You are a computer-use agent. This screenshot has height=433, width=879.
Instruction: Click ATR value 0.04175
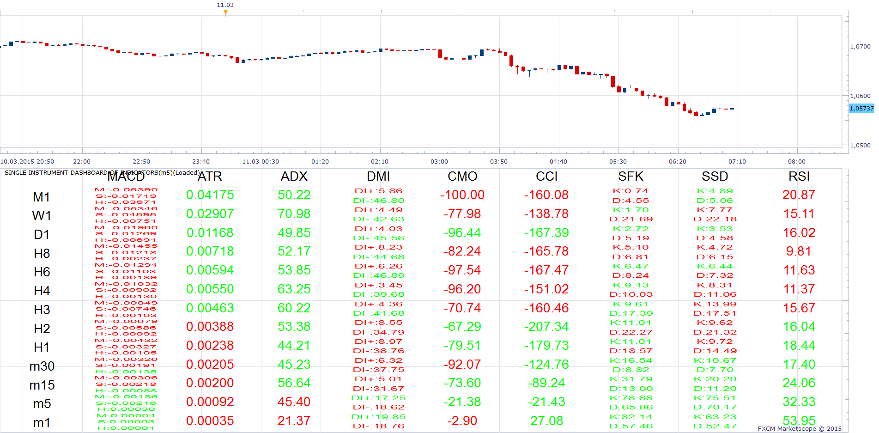[210, 195]
